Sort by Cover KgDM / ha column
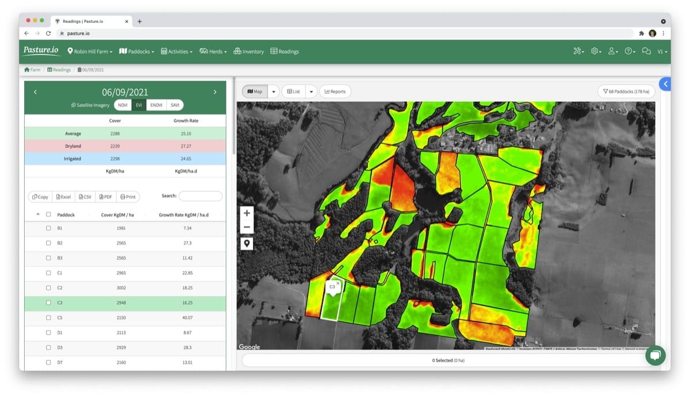This screenshot has width=690, height=396. point(117,214)
